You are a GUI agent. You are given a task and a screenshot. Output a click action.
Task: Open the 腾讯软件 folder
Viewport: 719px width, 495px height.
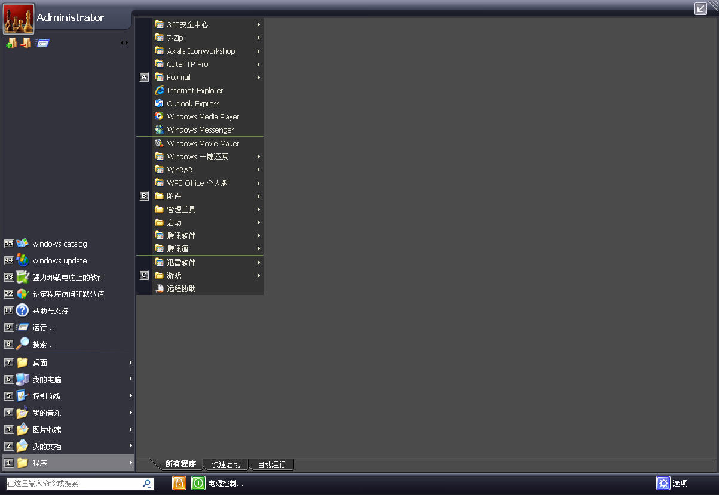tap(208, 235)
